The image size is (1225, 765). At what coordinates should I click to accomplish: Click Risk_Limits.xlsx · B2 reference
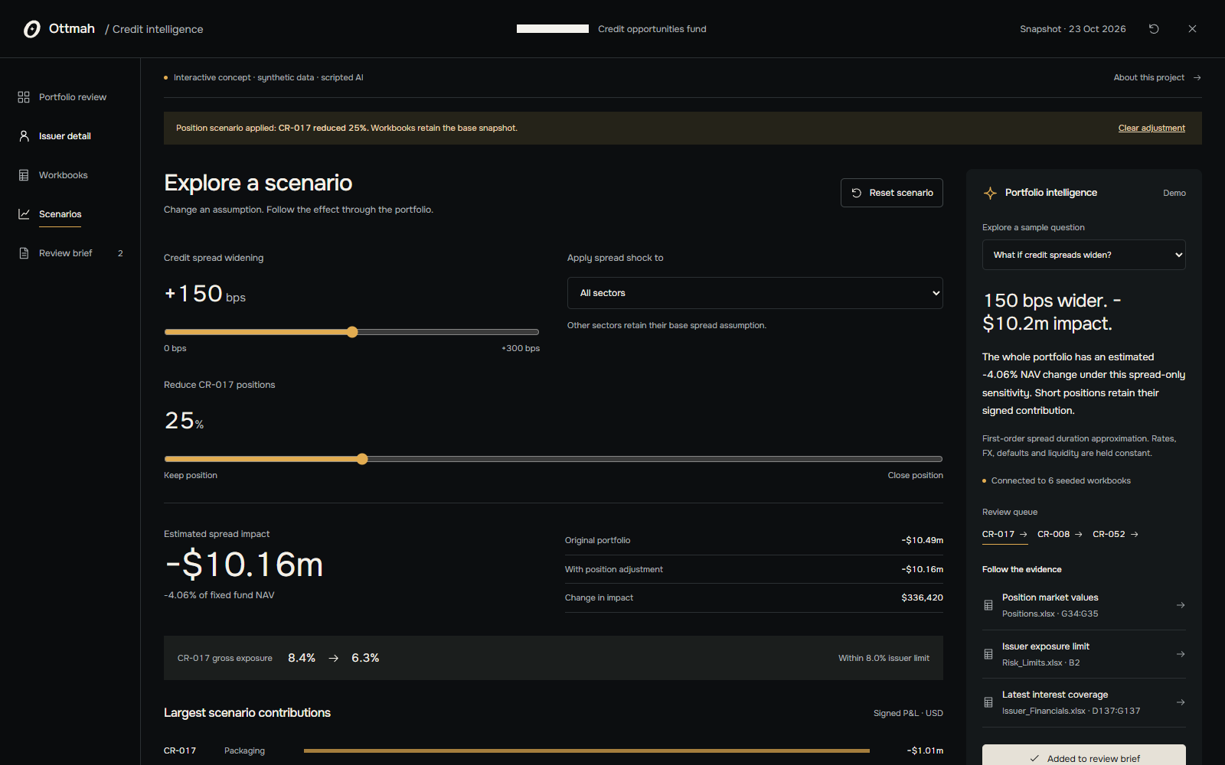click(x=1041, y=663)
